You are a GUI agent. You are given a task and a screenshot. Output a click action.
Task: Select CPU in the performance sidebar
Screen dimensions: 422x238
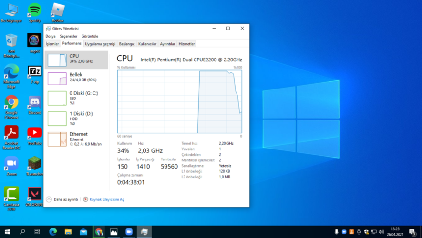tap(76, 60)
